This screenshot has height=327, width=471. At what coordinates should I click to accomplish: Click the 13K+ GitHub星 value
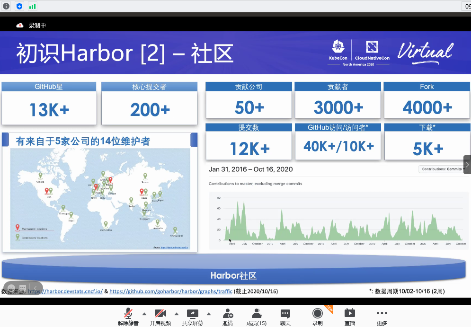(49, 110)
